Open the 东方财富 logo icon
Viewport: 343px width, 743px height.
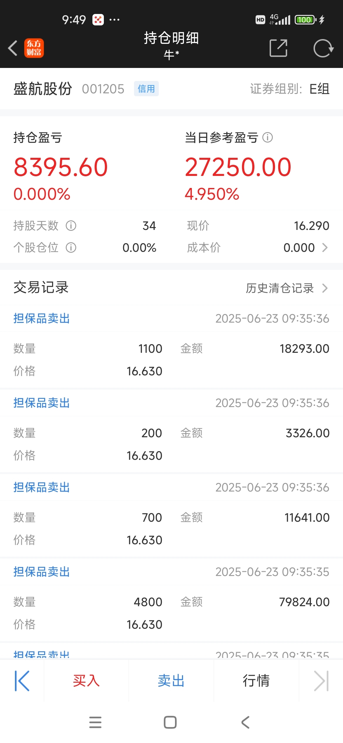pos(34,48)
